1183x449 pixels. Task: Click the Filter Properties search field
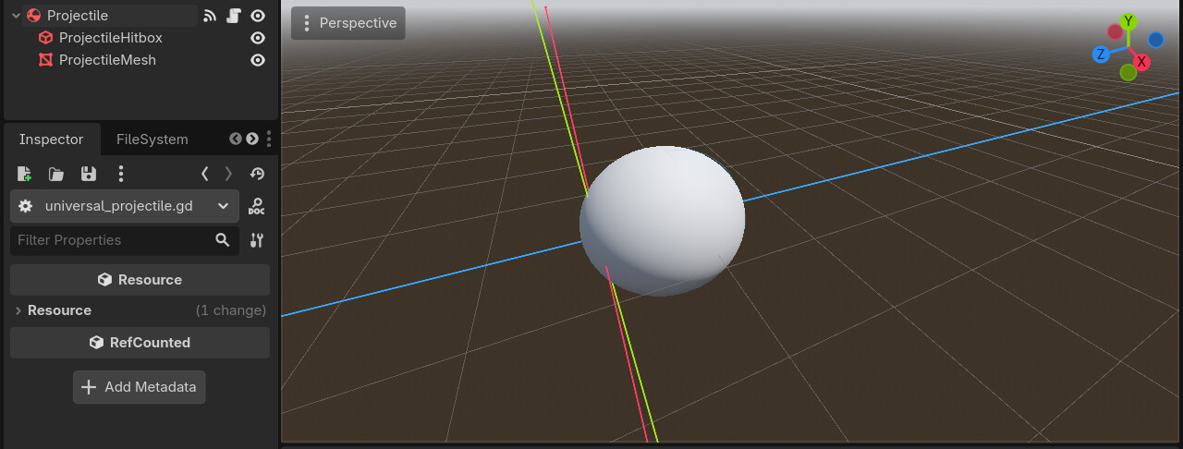(111, 240)
